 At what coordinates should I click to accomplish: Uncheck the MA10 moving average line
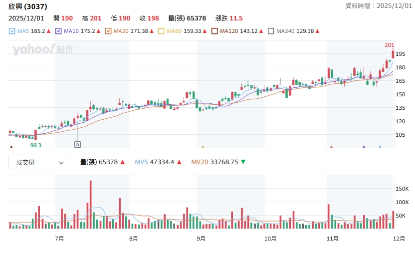click(x=58, y=31)
